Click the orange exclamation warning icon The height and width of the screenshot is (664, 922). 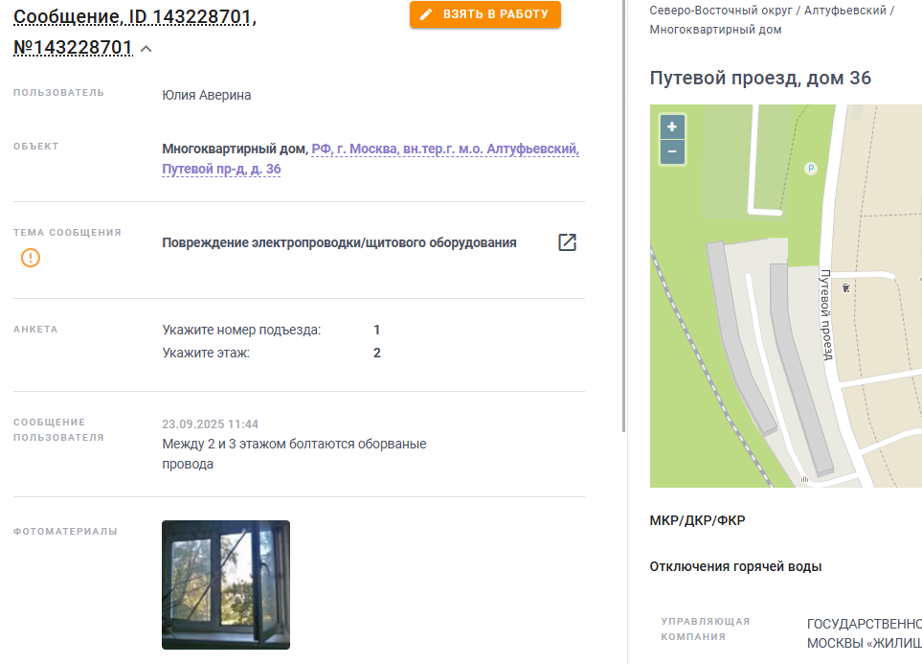(x=31, y=258)
